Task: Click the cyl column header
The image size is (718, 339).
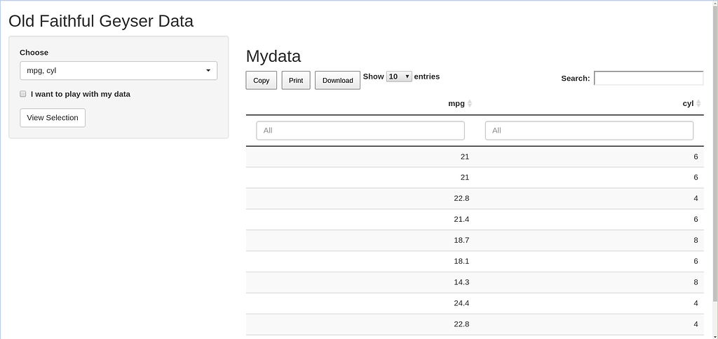Action: point(688,104)
